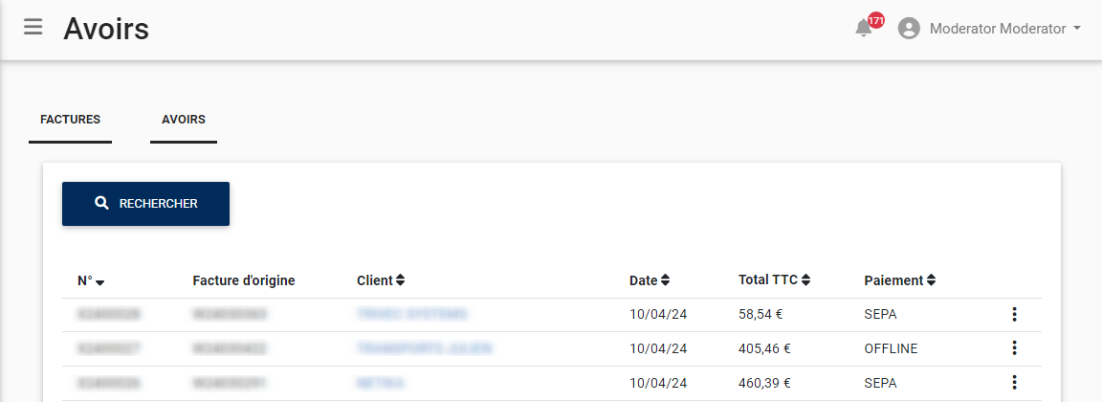
Task: Sort the list by Client
Action: pos(381,280)
